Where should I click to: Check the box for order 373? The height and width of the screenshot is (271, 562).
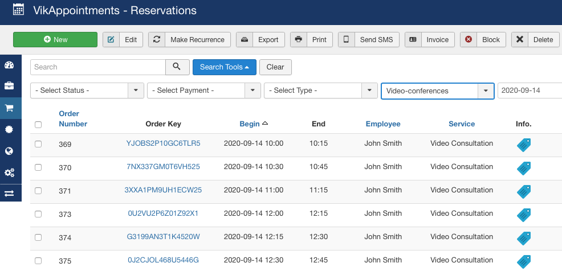38,214
